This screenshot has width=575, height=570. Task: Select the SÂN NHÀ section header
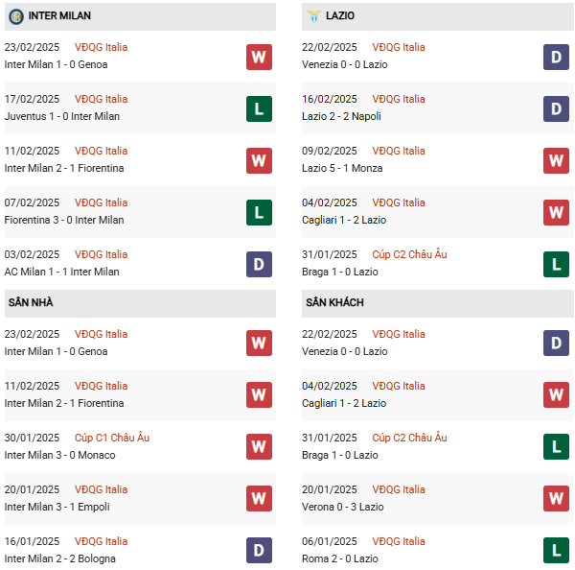[31, 302]
